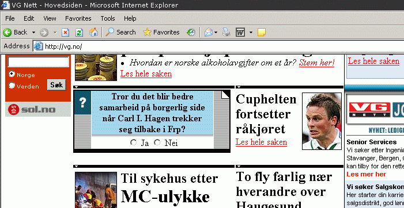Open the Mail button dropdown arrow
This screenshot has width=404, height=208.
tap(216, 32)
